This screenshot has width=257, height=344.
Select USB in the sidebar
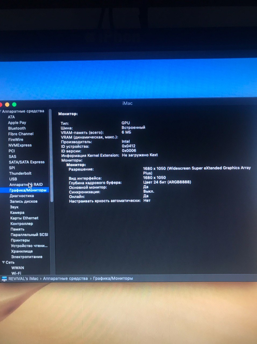point(13,179)
